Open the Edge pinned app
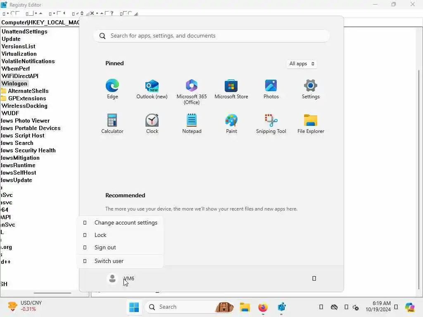The width and height of the screenshot is (423, 317). coord(112,89)
